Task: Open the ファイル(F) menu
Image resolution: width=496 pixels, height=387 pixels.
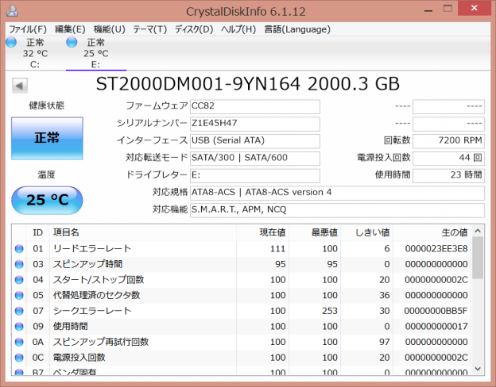Action: click(x=27, y=29)
